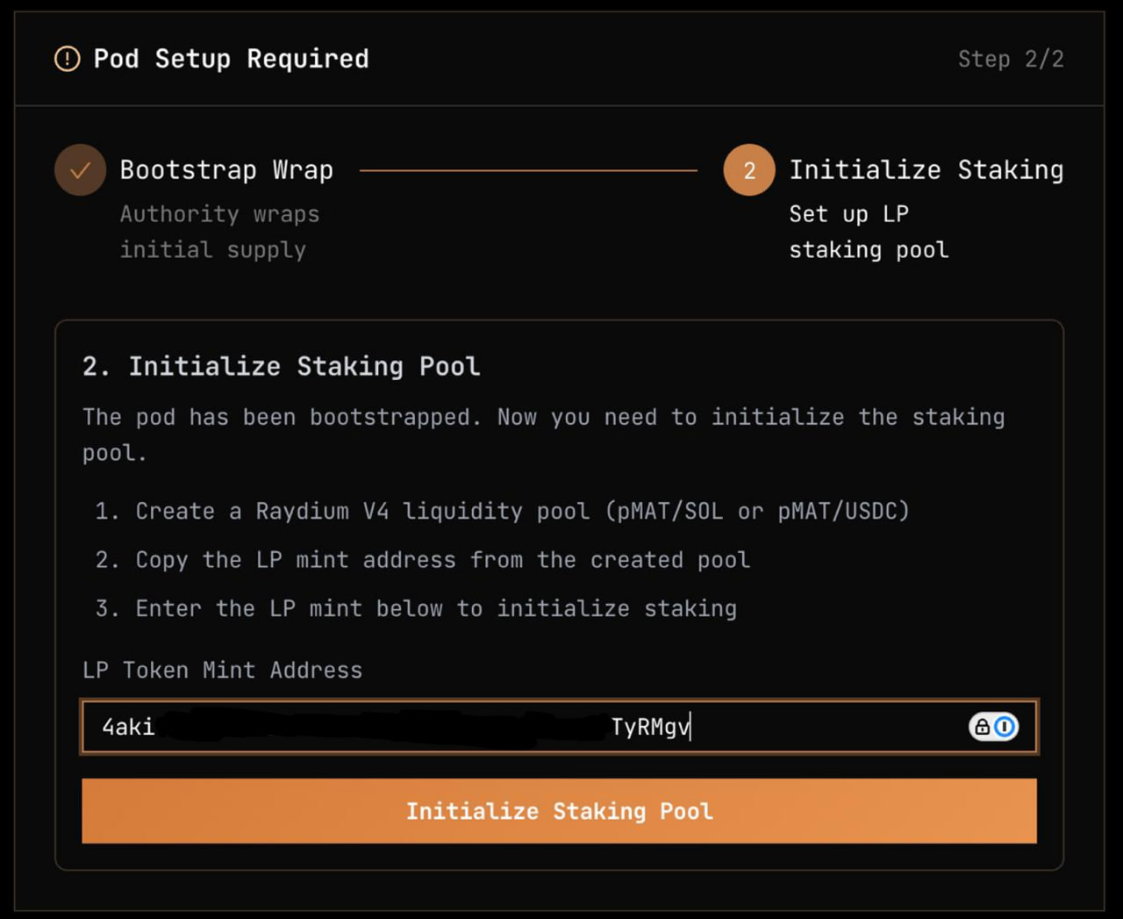Open the 1Password icon in input field

[1005, 727]
